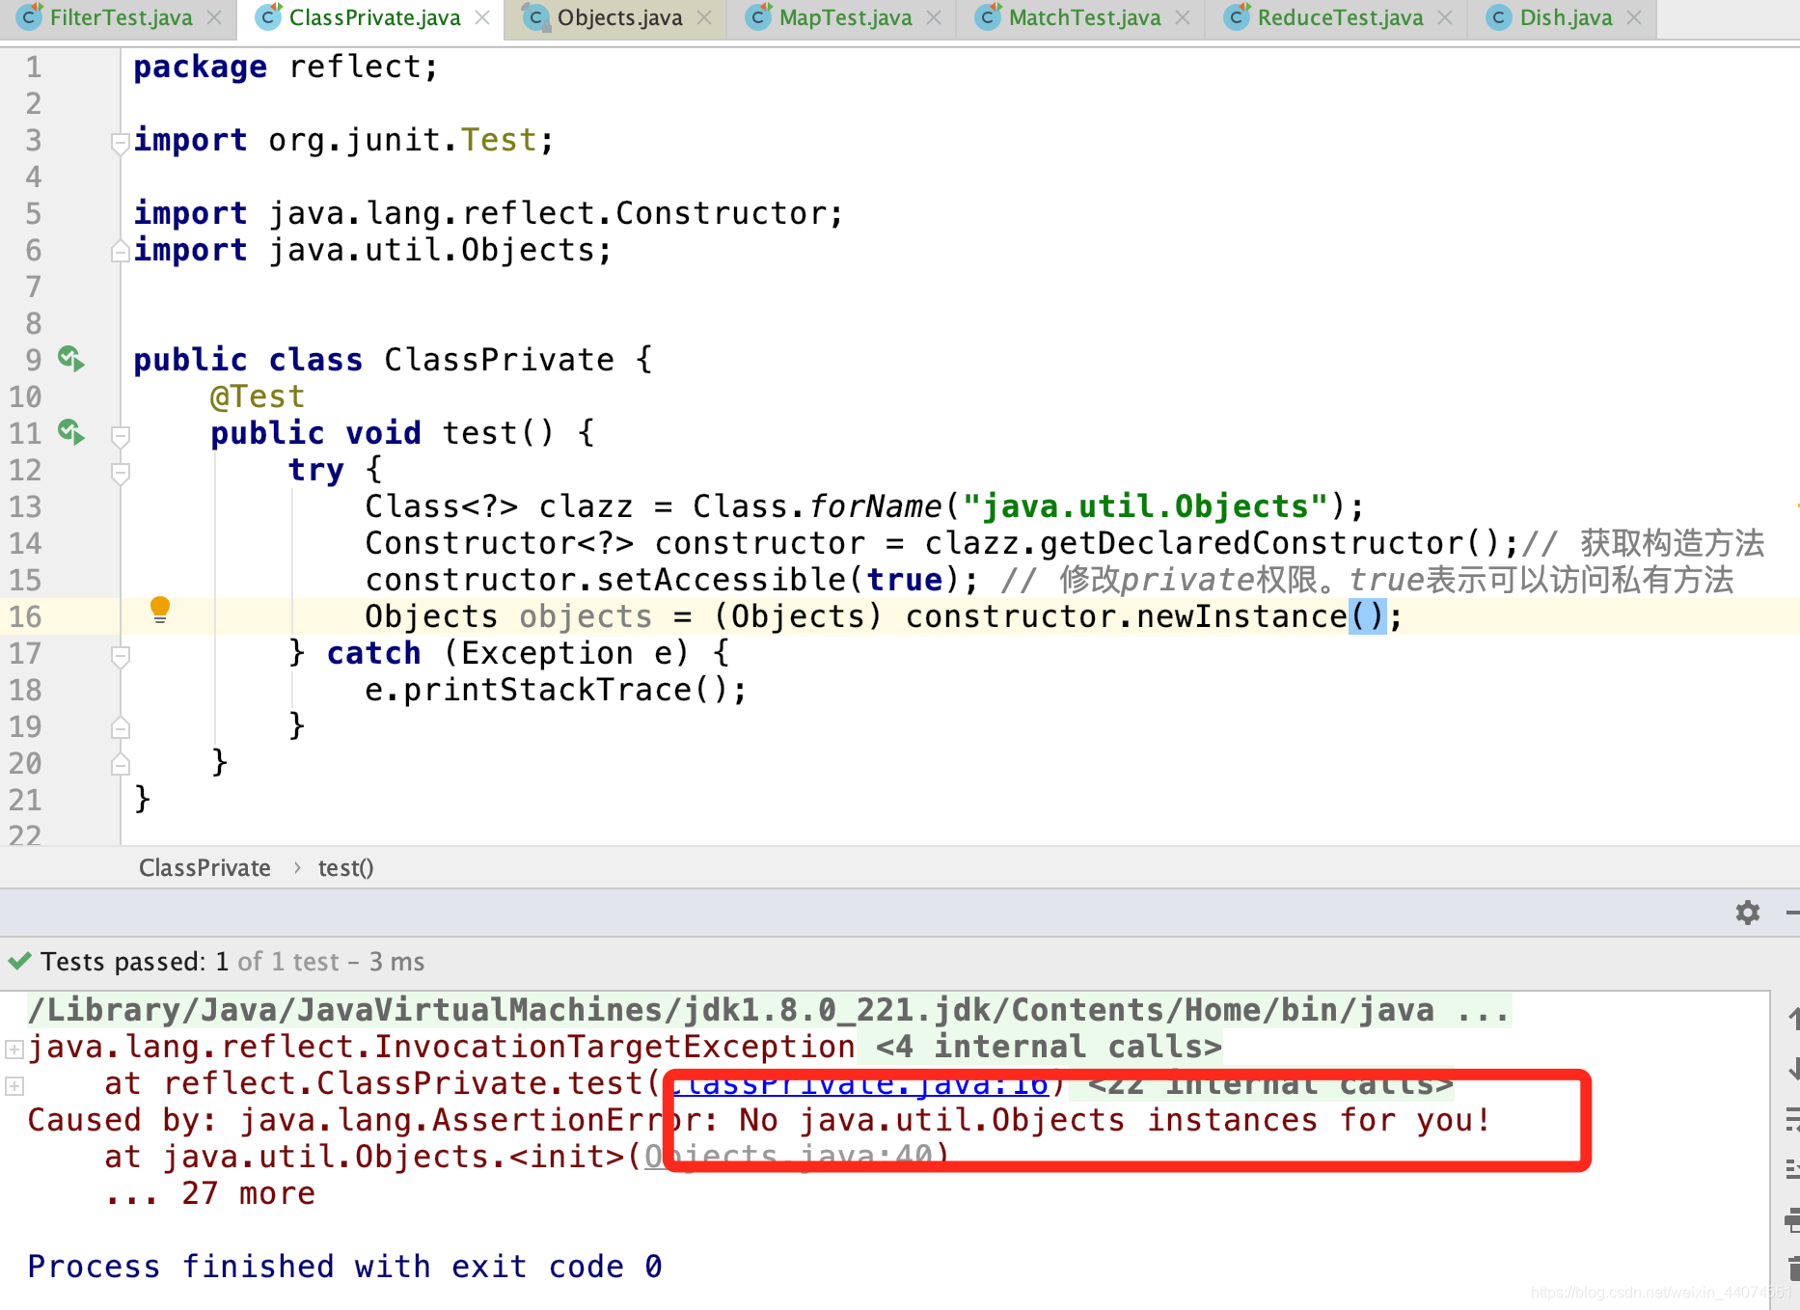Click 'e.printStackTrace();' on line 18

(x=556, y=690)
